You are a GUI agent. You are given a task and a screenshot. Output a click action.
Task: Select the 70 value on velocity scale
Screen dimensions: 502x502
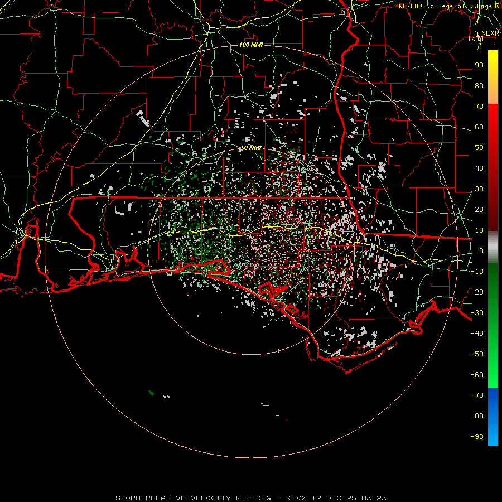tap(479, 107)
